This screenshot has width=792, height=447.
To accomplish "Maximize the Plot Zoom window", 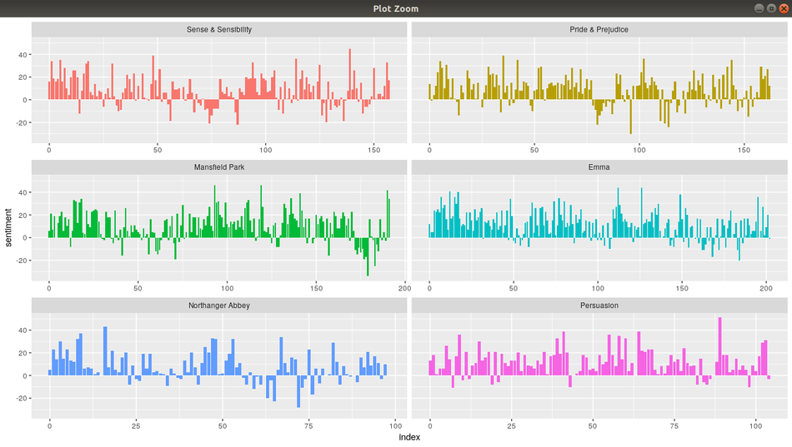I will click(x=770, y=8).
